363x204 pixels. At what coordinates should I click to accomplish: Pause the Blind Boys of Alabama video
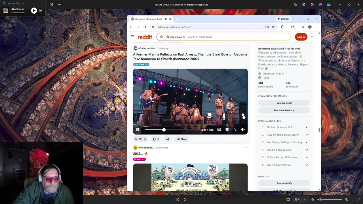[138, 129]
